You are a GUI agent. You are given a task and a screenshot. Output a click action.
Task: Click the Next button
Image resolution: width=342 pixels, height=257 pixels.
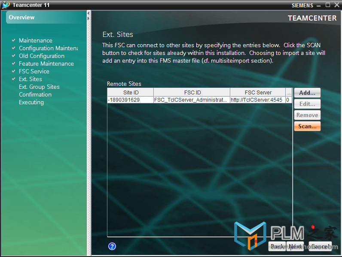pos(295,246)
